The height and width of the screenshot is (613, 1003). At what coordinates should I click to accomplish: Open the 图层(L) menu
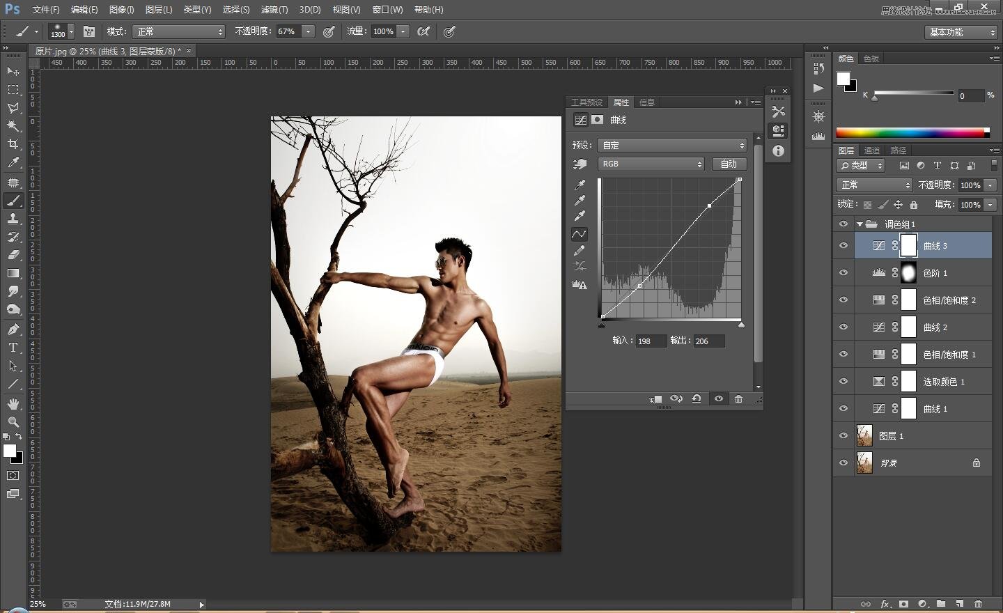tap(159, 10)
